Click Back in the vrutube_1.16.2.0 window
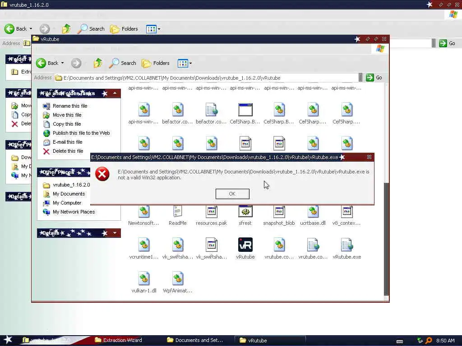Screen dimensions: 462x346 (x=15, y=29)
